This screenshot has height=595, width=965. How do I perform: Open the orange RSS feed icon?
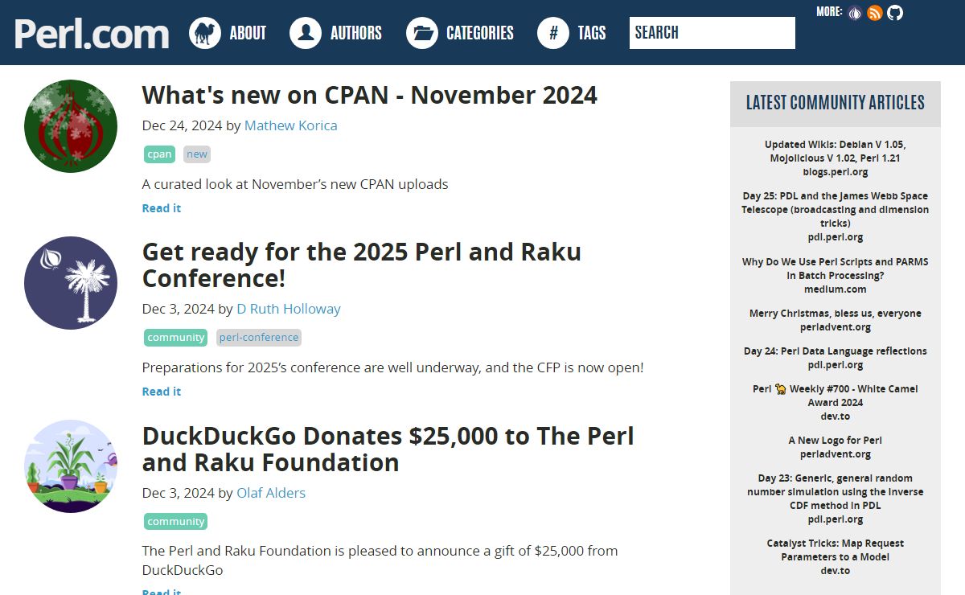click(x=875, y=13)
